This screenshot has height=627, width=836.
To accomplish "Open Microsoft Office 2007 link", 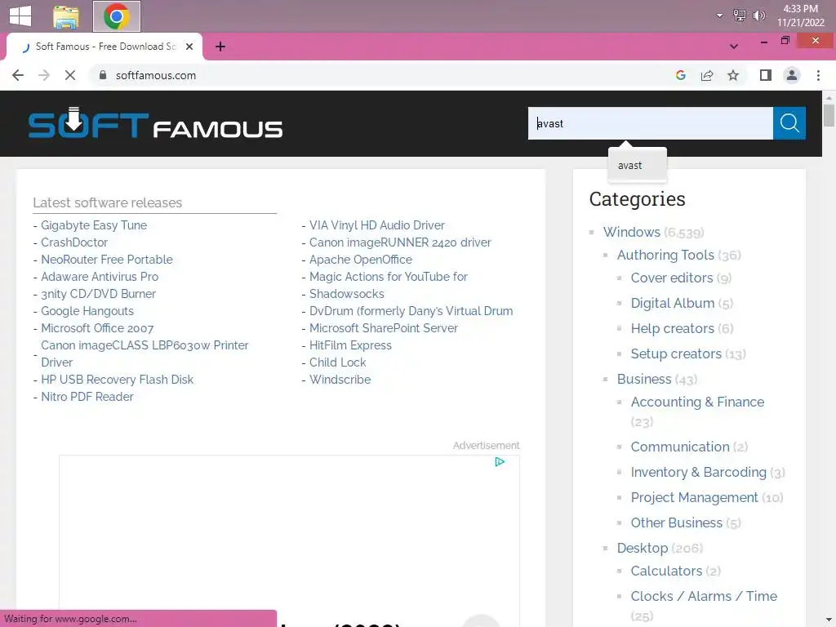I will coord(98,328).
